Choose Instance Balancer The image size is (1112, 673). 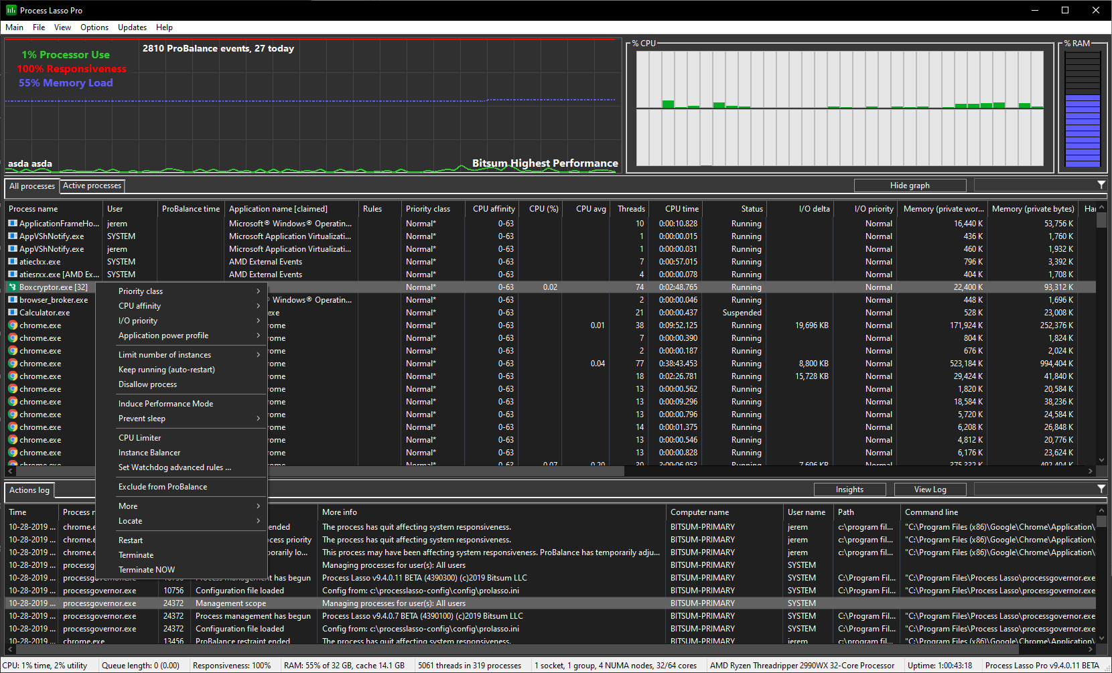pos(182,453)
